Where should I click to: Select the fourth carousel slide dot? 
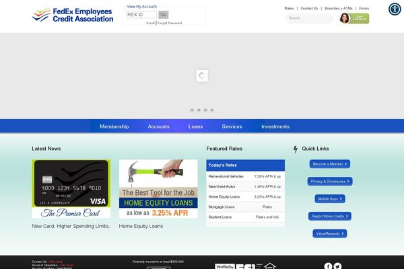coord(212,110)
